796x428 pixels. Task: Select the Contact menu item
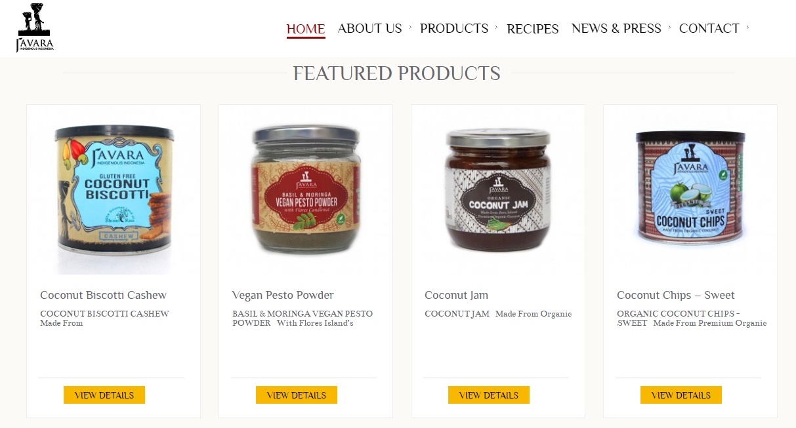coord(709,28)
